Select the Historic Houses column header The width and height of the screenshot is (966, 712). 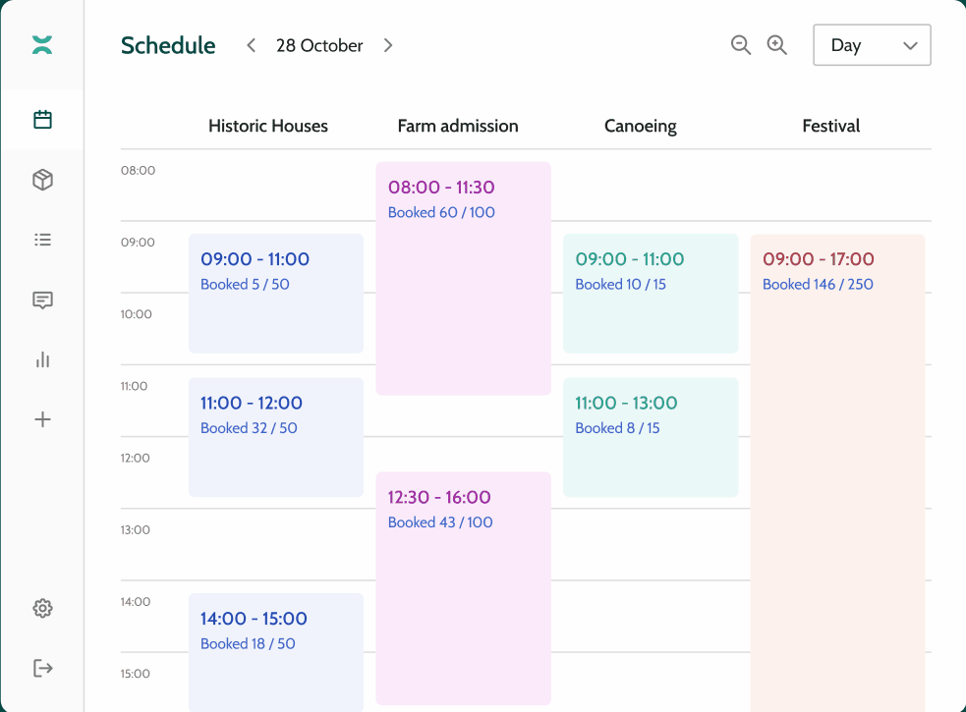point(268,126)
